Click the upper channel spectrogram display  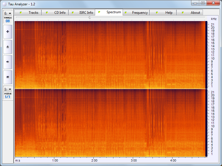tap(110, 55)
